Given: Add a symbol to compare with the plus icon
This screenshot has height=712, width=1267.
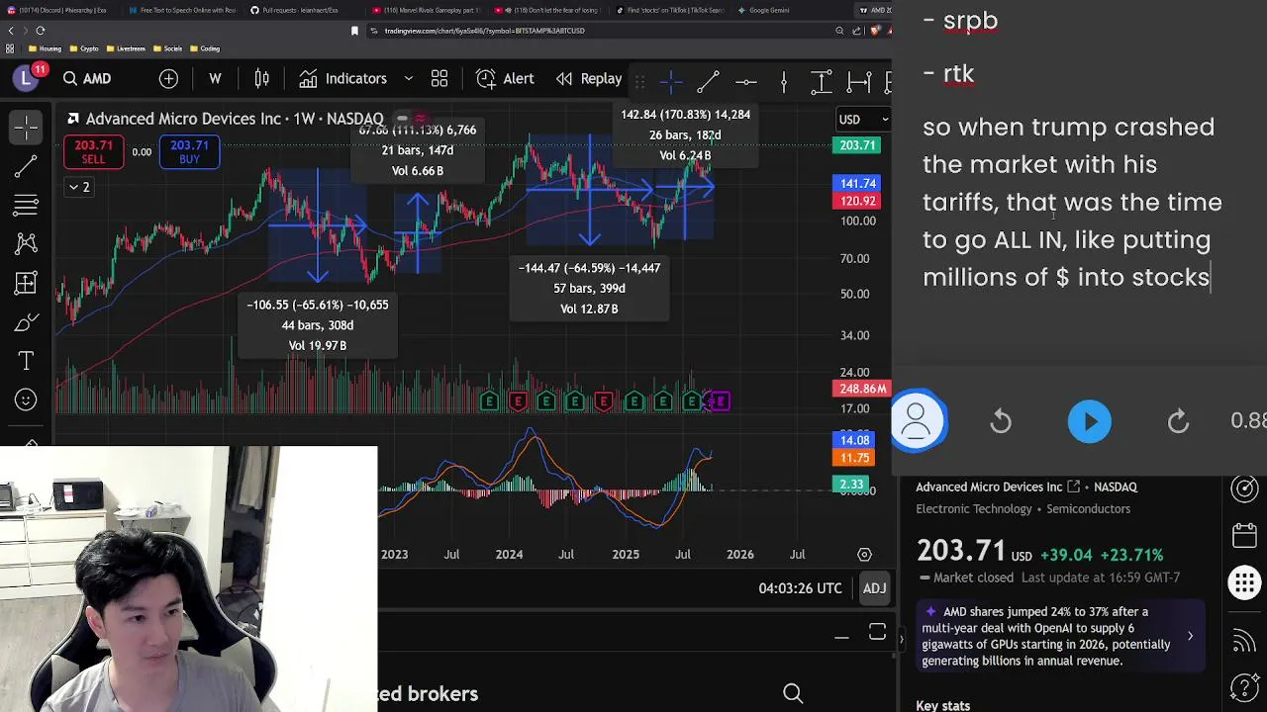Looking at the screenshot, I should point(169,79).
